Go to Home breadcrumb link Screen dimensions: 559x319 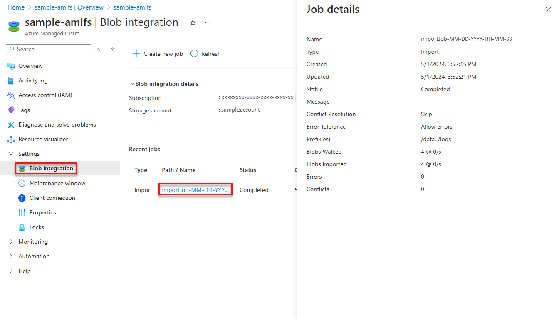coord(16,7)
